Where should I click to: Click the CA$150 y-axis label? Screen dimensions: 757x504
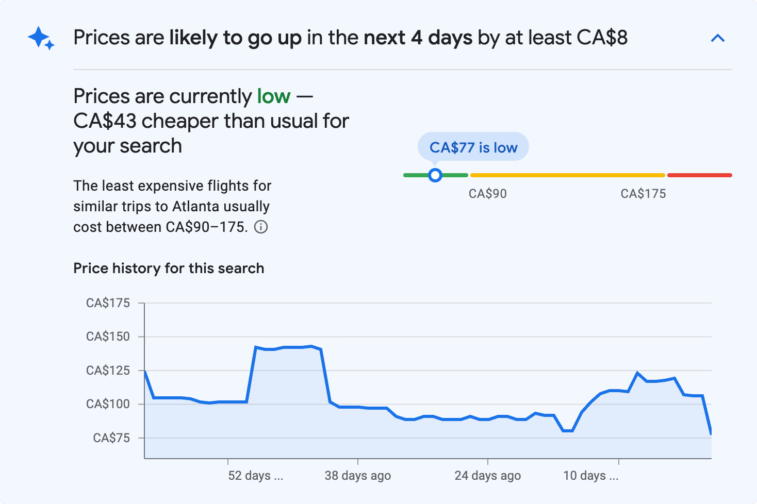coord(108,337)
